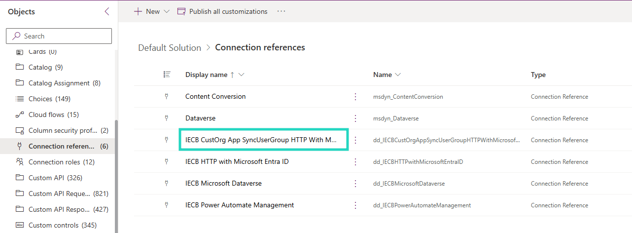Image resolution: width=632 pixels, height=233 pixels.
Task: Click the plug icon beside Content Conversion
Action: click(x=167, y=97)
